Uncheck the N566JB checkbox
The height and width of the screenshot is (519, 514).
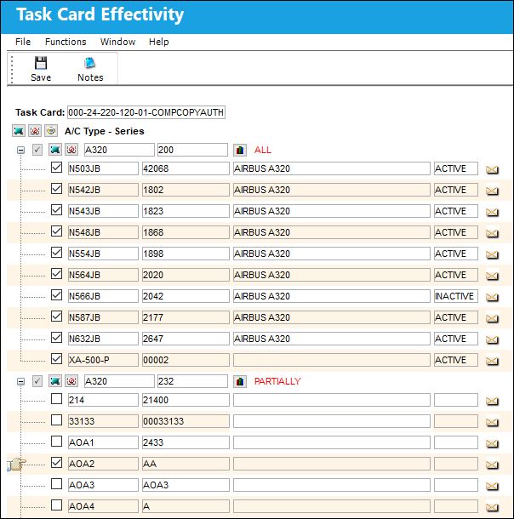click(x=57, y=295)
